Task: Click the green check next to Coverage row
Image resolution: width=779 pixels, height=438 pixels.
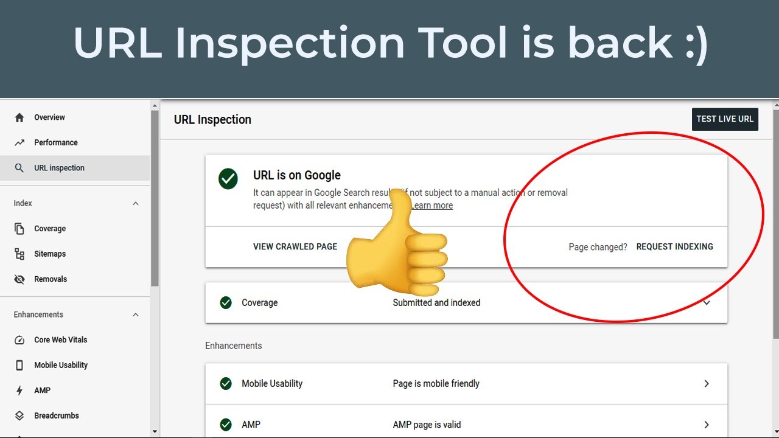Action: coord(226,302)
